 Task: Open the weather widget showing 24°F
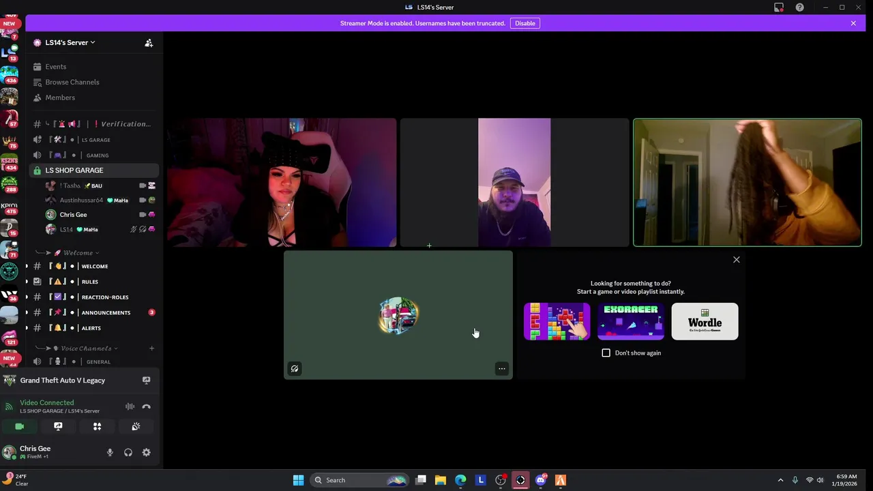(x=16, y=480)
